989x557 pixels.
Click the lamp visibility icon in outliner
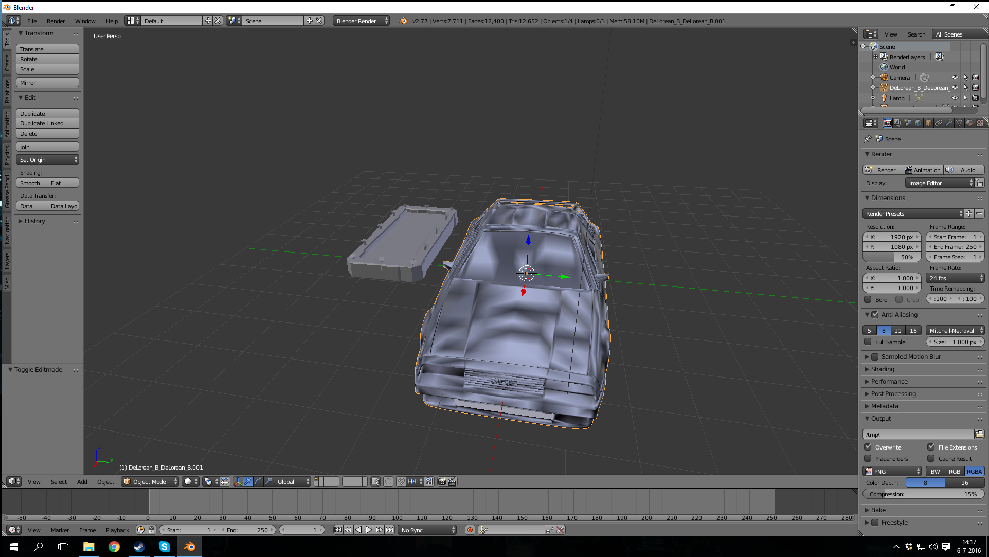[955, 97]
